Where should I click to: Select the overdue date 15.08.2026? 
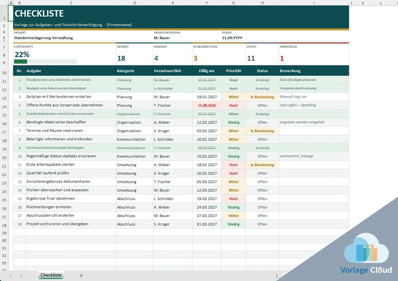tap(206, 105)
